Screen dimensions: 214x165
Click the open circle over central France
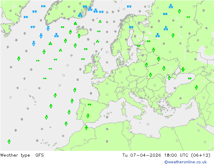pos(107,95)
